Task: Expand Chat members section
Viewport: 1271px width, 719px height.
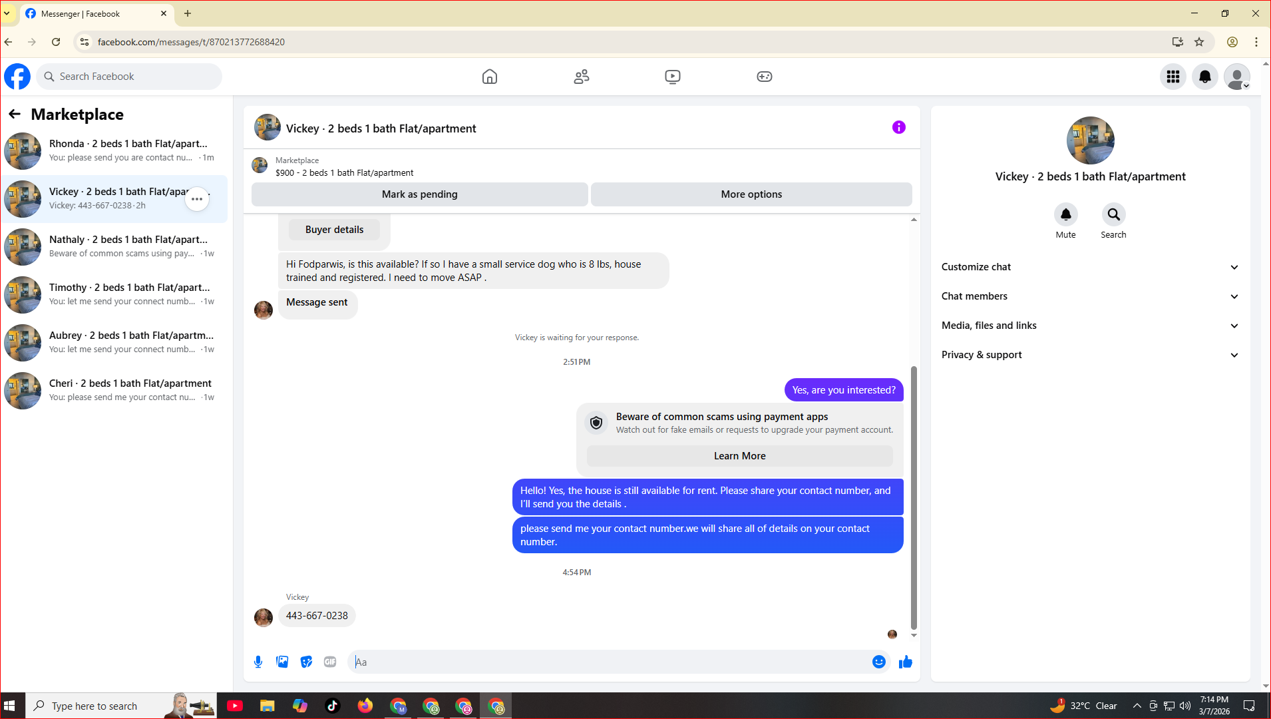Action: tap(1091, 296)
